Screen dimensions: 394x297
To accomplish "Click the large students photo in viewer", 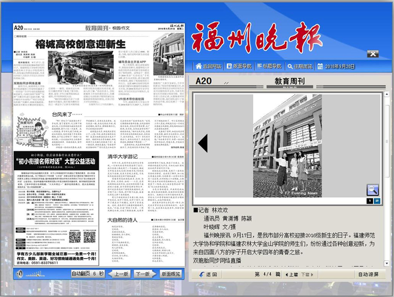I will click(x=287, y=146).
